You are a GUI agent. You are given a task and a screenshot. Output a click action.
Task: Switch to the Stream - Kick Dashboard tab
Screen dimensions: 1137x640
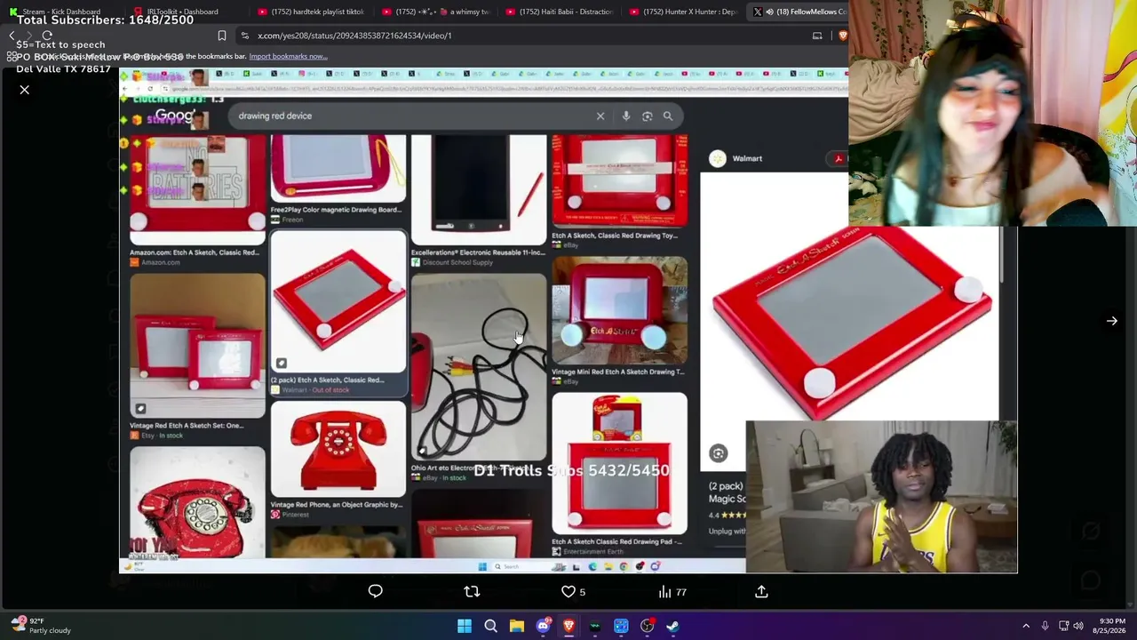60,12
